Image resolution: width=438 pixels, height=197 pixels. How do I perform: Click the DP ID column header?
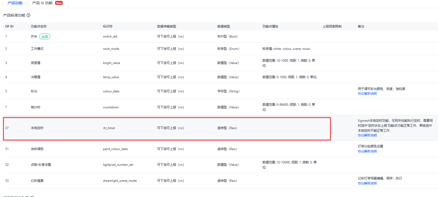tap(9, 26)
